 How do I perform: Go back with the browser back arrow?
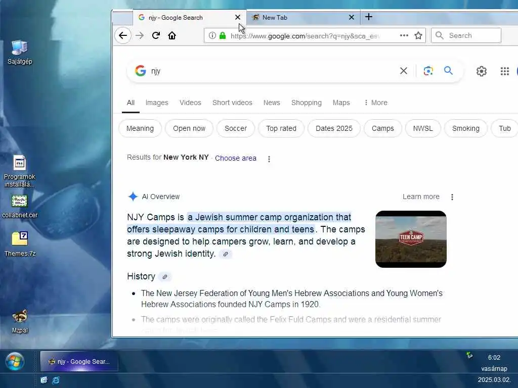pos(123,35)
